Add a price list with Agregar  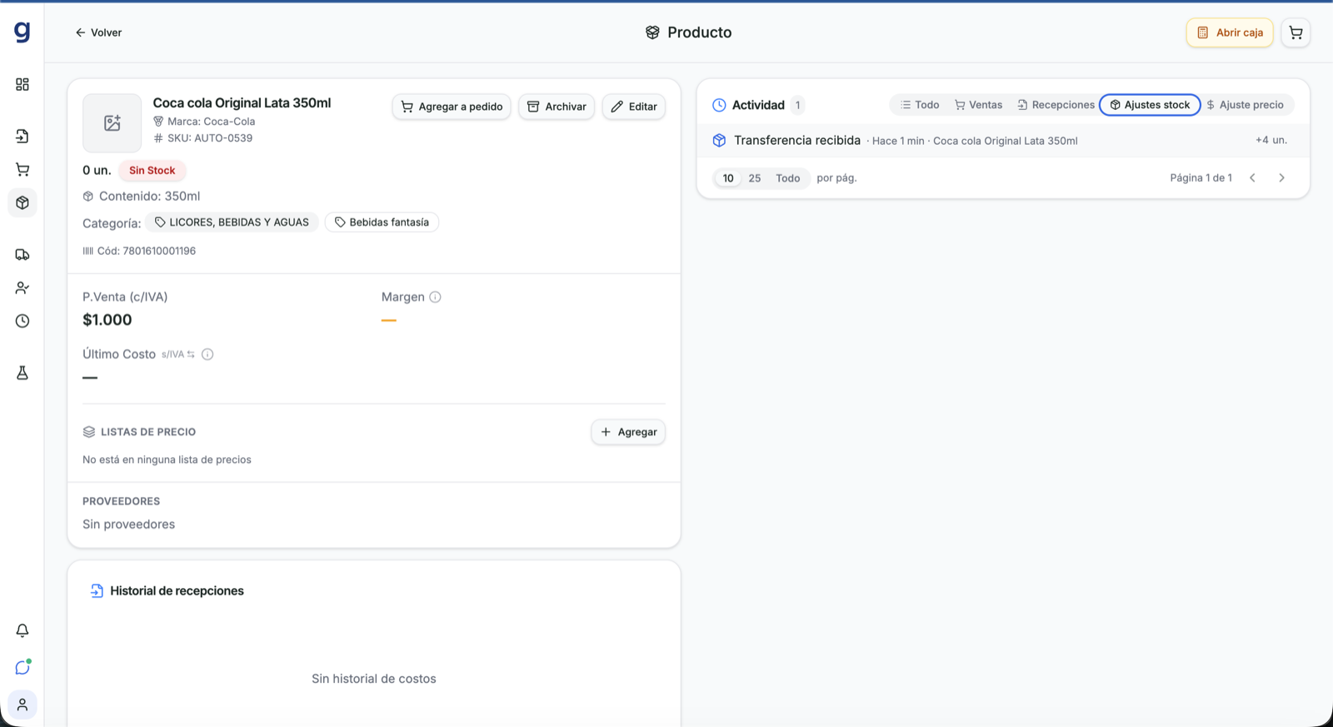[628, 432]
